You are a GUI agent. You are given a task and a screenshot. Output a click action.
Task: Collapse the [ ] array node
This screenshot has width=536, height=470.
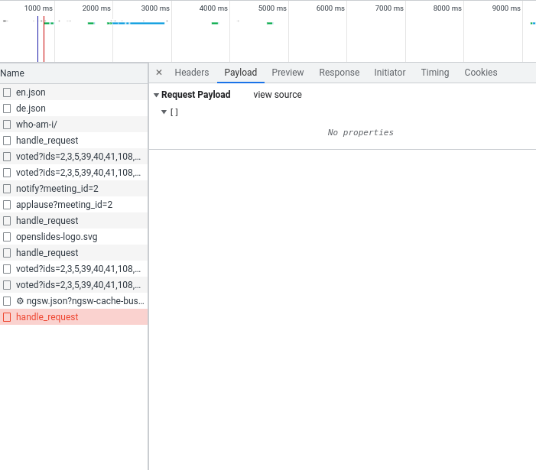[164, 112]
